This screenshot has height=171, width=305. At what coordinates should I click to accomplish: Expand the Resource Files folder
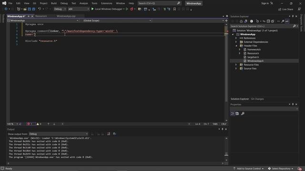point(236,65)
